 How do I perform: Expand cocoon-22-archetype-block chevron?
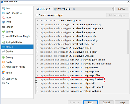[x=37, y=48]
